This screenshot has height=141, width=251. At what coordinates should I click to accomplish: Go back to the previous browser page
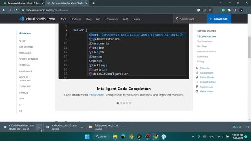coord(4,10)
